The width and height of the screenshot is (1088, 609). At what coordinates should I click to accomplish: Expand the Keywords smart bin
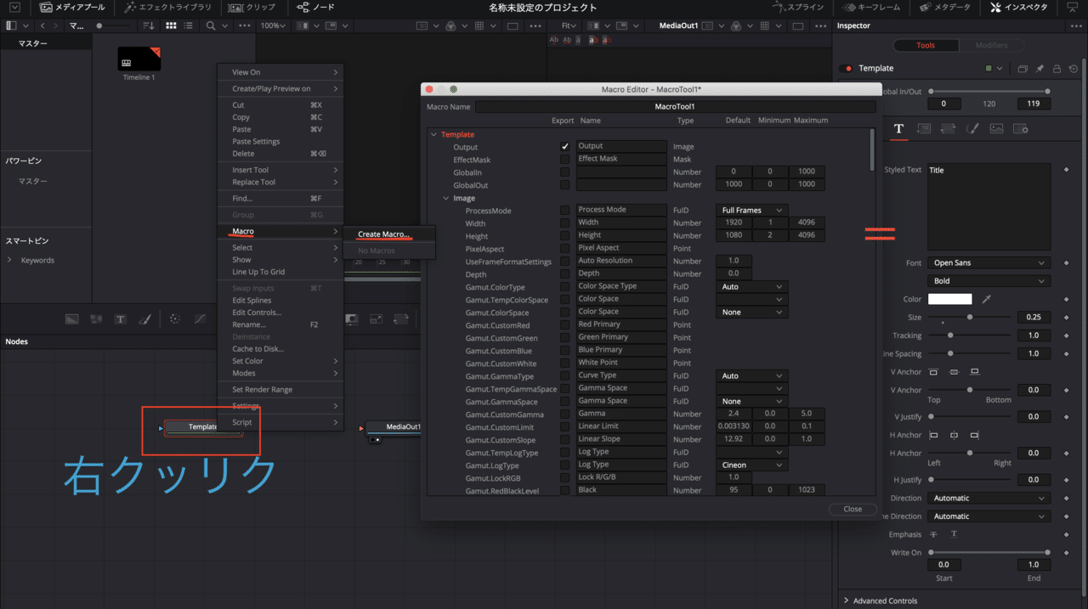coord(10,260)
